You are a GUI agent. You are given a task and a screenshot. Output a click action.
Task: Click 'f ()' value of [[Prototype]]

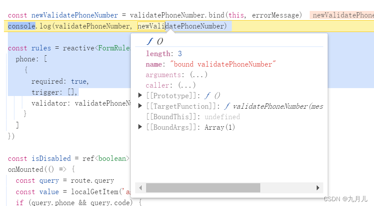coord(212,96)
